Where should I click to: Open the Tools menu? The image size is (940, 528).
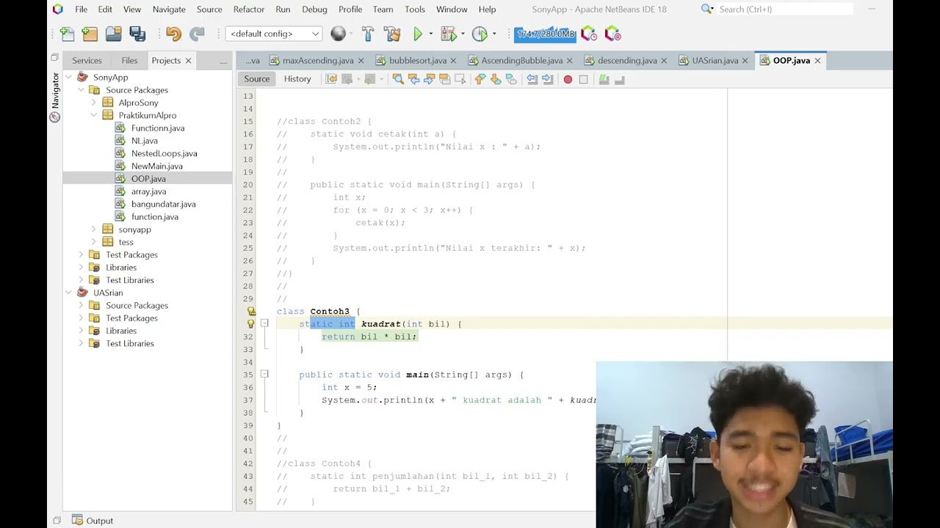tap(415, 9)
